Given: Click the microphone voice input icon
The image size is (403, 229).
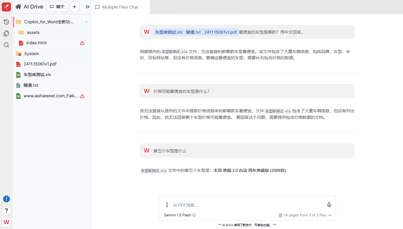Looking at the screenshot, I should 329,205.
